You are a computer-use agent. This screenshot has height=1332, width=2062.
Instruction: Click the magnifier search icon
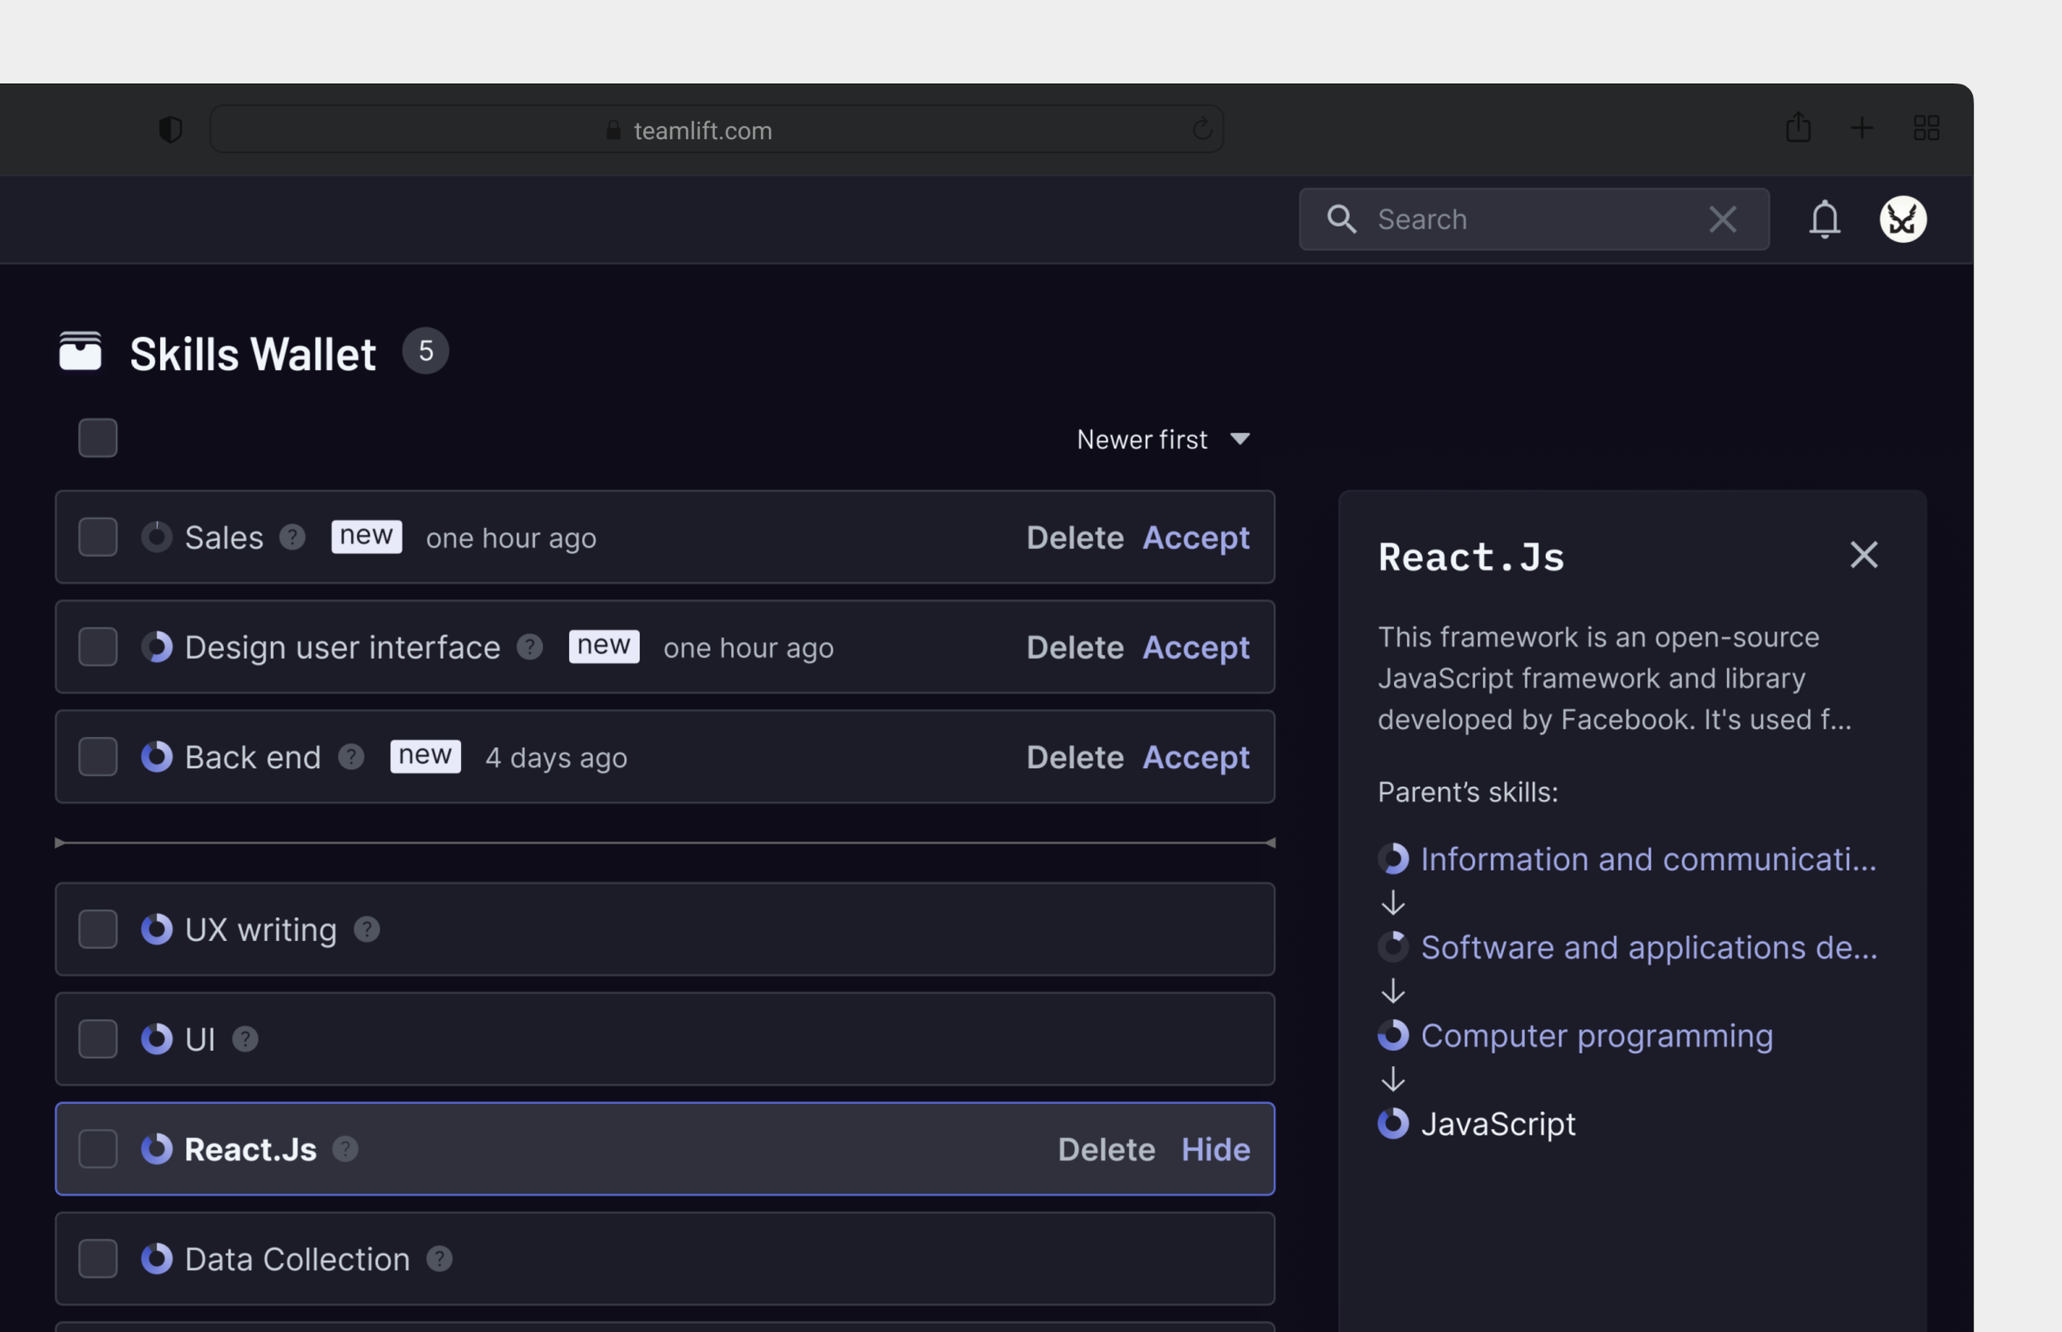pyautogui.click(x=1341, y=219)
